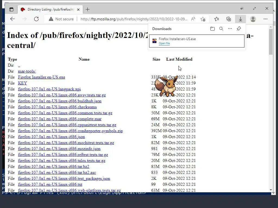Viewport: 278px width, 208px height.
Task: Click the 392M size value
Action: tap(156, 131)
